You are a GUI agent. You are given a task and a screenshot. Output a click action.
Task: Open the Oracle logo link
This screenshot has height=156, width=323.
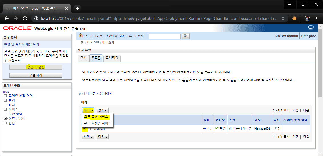17,28
